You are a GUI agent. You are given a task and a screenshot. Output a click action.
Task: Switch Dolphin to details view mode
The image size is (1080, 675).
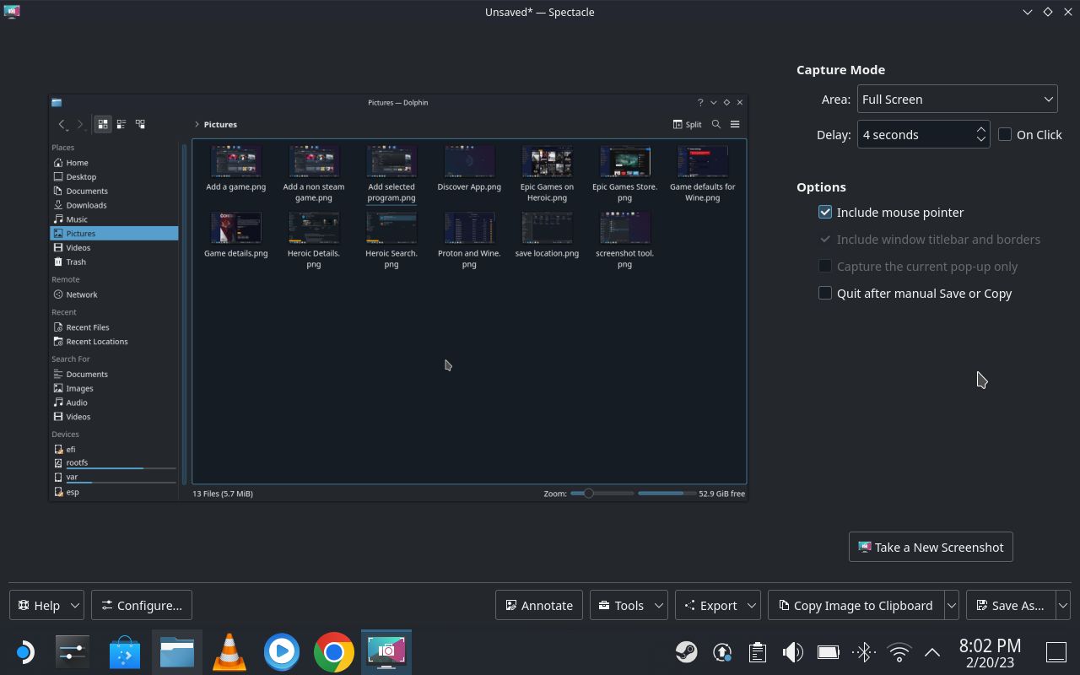[139, 124]
